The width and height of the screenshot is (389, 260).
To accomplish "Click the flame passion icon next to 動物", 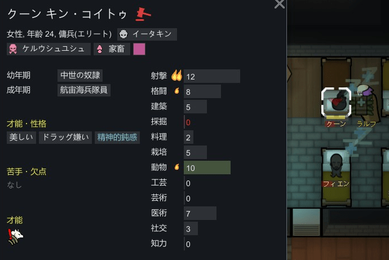I will pos(177,167).
